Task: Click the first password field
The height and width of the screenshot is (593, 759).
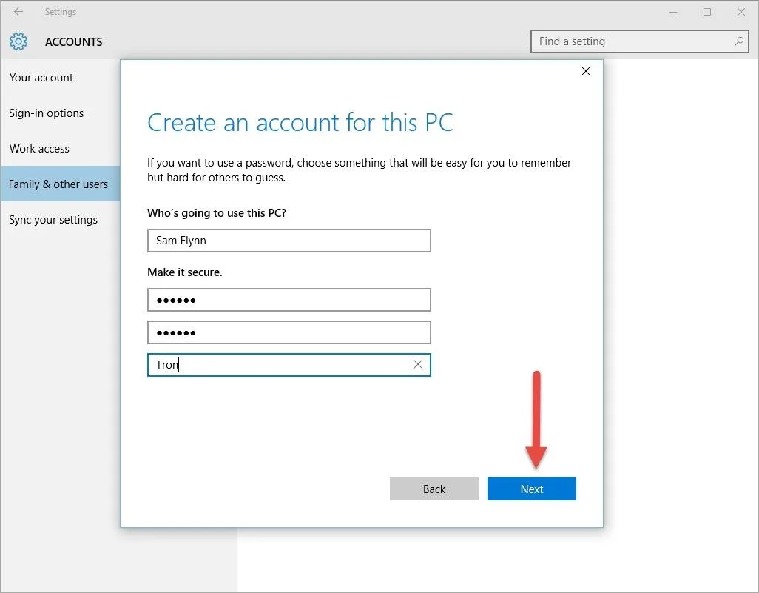Action: coord(289,300)
